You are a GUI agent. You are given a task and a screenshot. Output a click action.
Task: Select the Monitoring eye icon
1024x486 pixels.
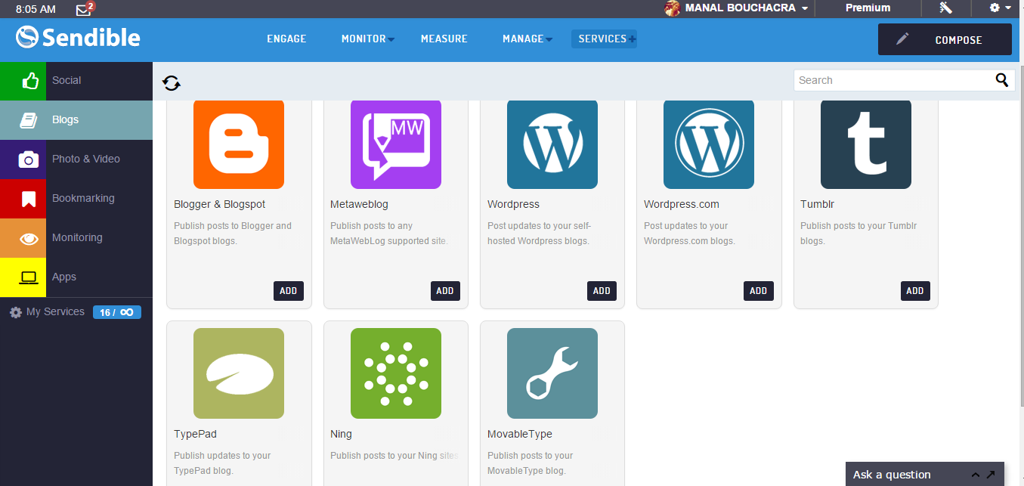point(29,238)
